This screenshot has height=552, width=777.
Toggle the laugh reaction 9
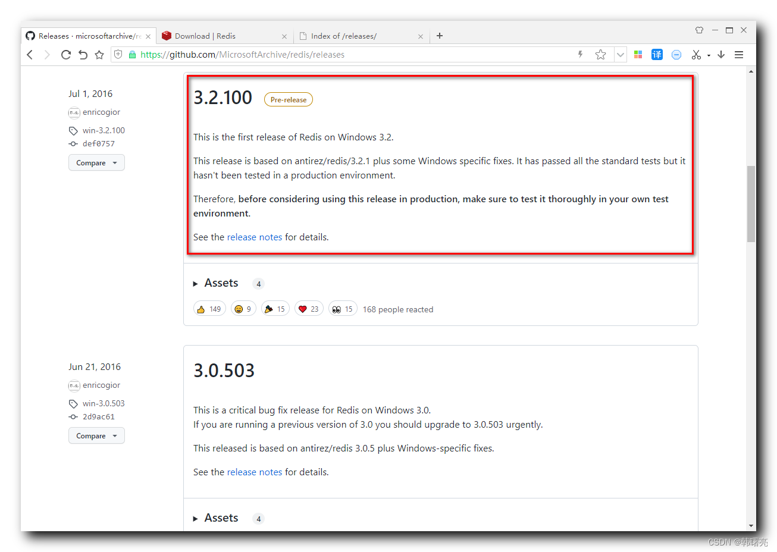(x=243, y=309)
